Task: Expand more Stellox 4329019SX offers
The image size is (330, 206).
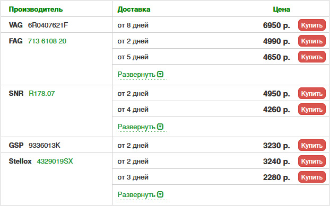Action: [x=141, y=195]
